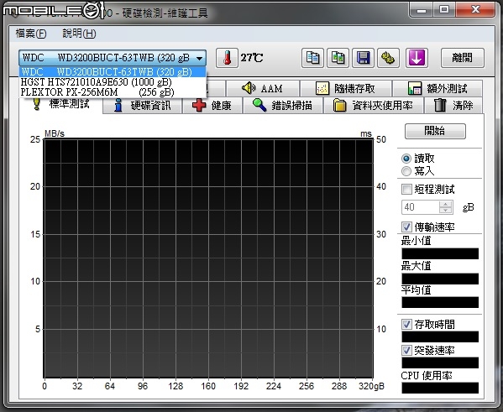Select the 讀取 radio button
Screen dimensions: 503x412
(x=406, y=159)
